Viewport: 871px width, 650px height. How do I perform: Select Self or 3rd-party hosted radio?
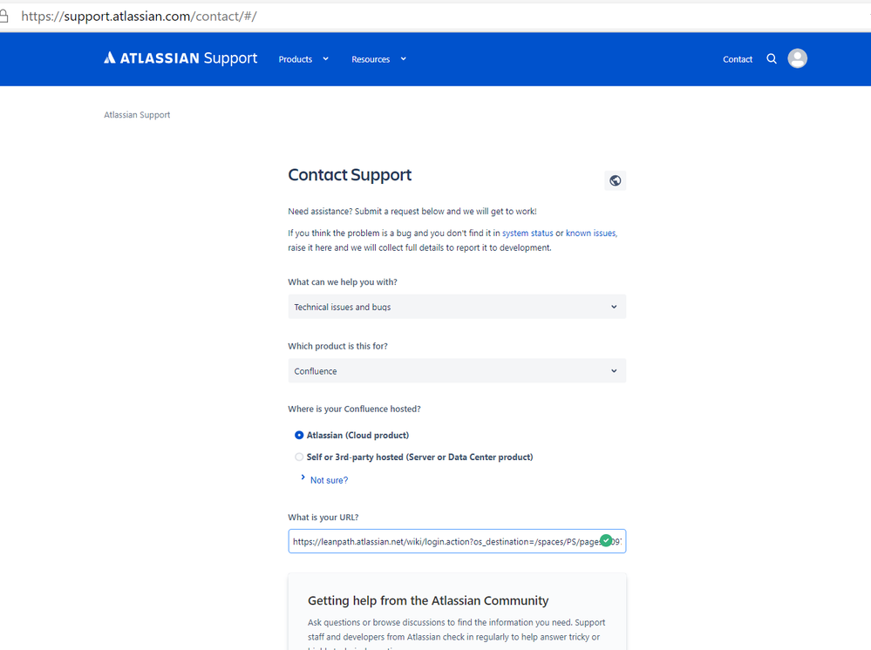pos(299,457)
